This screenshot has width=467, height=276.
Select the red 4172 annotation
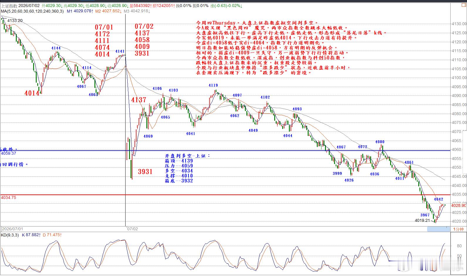tap(102, 34)
